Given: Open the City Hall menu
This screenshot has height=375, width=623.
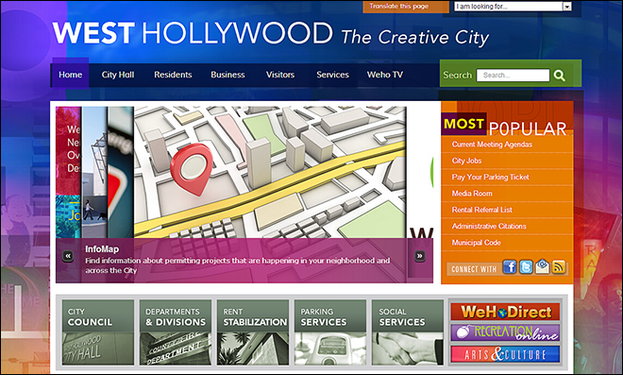Looking at the screenshot, I should pos(118,75).
